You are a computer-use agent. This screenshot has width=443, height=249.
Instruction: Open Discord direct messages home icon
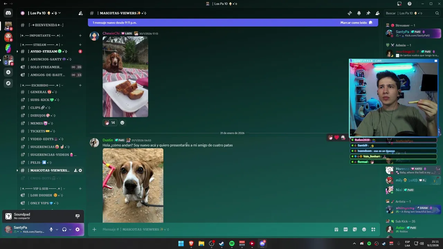(8, 13)
